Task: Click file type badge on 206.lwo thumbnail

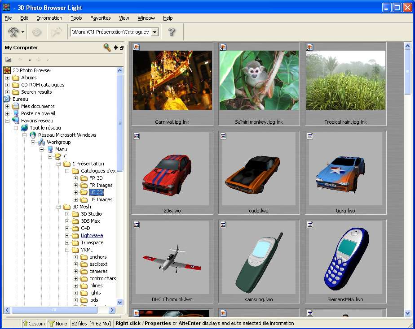Action: (137, 136)
